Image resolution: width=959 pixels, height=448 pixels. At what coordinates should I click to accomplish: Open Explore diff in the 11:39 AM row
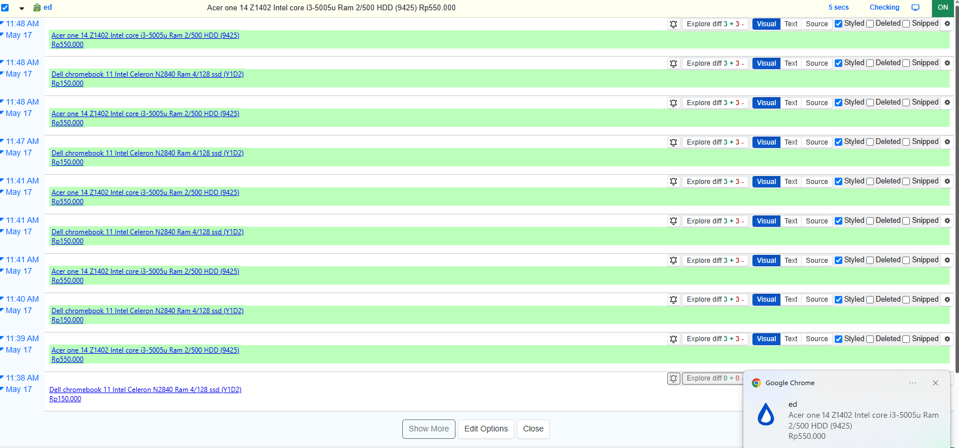(x=715, y=339)
